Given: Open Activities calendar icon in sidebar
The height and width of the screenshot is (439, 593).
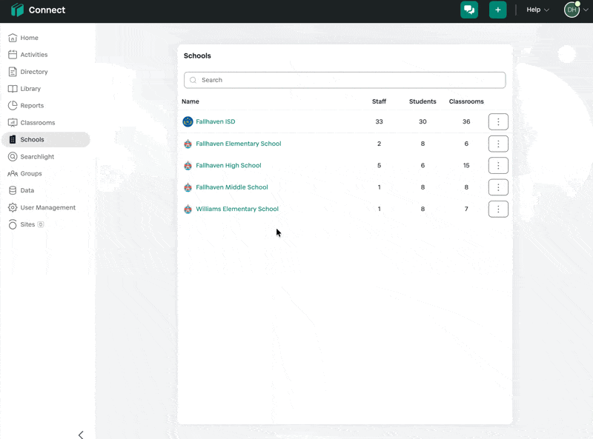Looking at the screenshot, I should 13,55.
